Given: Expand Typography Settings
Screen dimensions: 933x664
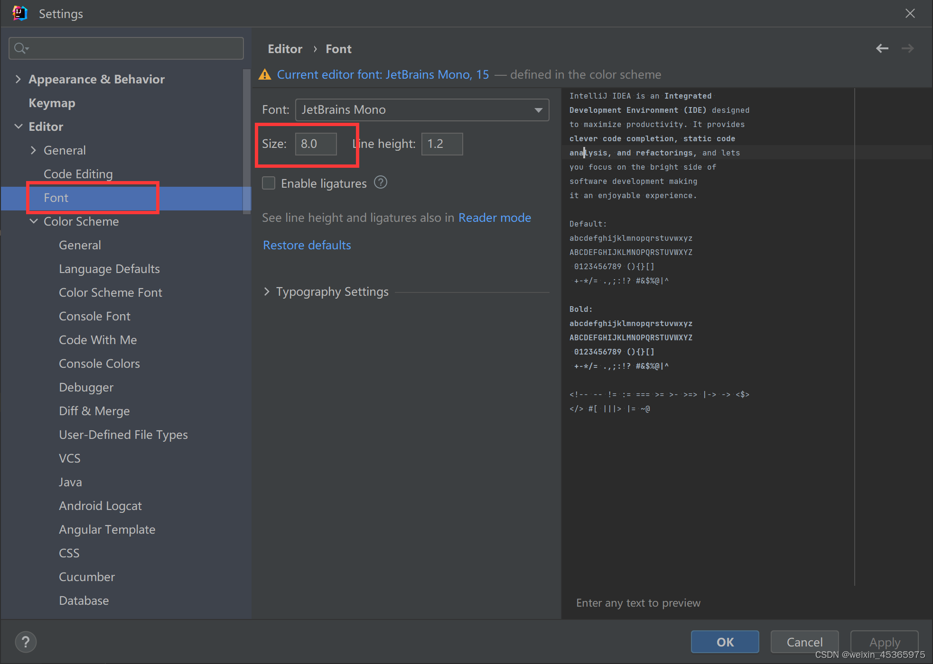Looking at the screenshot, I should [267, 291].
